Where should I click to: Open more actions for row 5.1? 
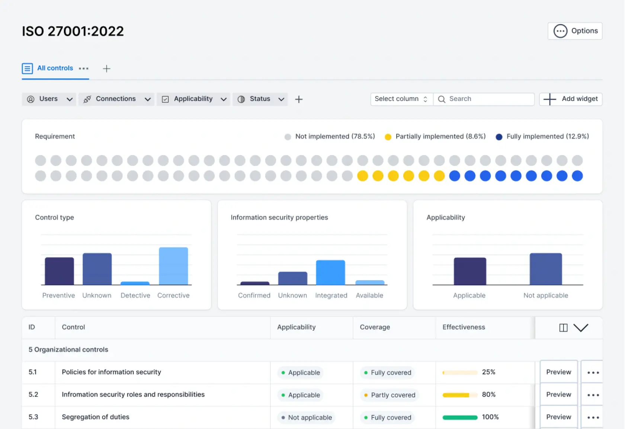(593, 372)
